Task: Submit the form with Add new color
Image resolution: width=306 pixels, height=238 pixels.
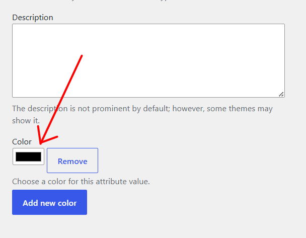Action: pos(49,202)
